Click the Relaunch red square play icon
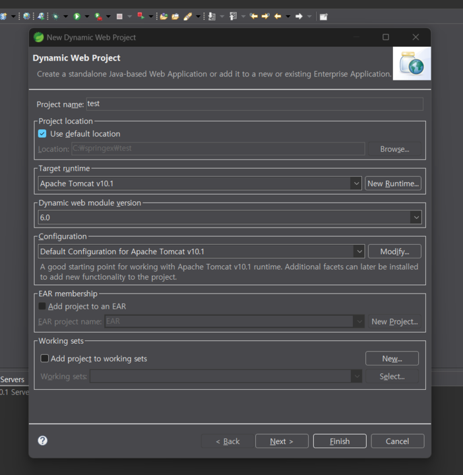 point(140,16)
